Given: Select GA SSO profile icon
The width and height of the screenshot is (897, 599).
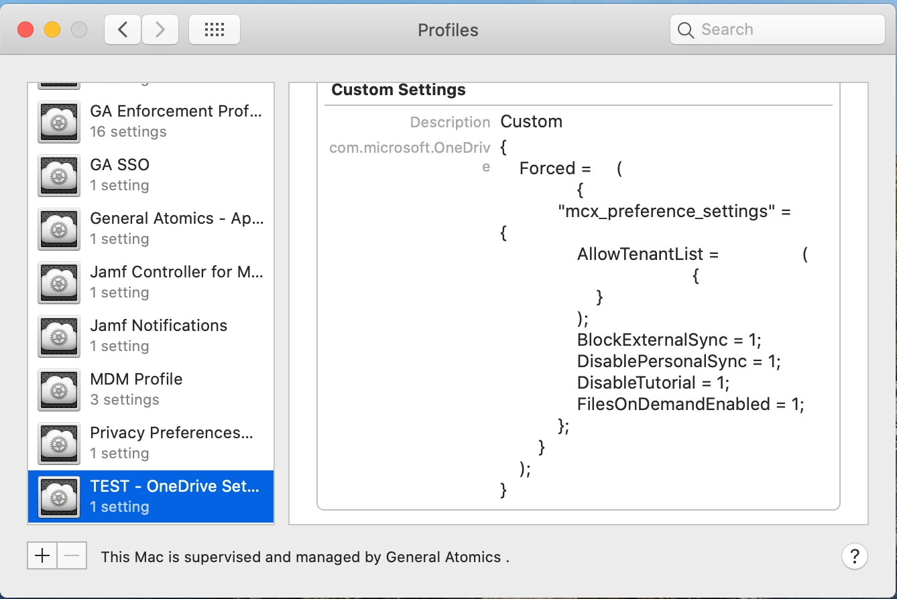Looking at the screenshot, I should point(59,175).
